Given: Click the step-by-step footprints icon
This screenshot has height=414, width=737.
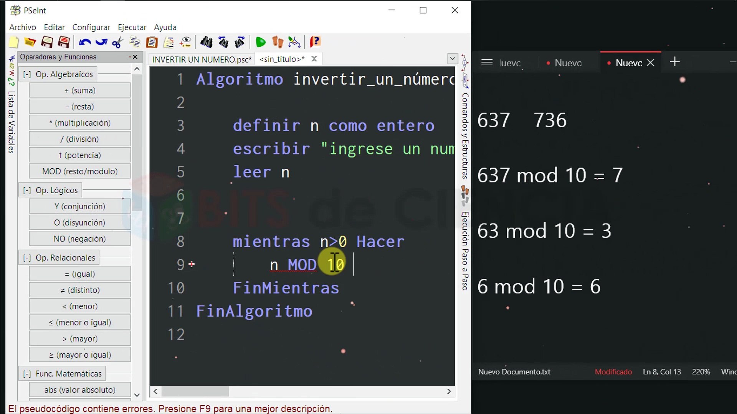Looking at the screenshot, I should (278, 42).
